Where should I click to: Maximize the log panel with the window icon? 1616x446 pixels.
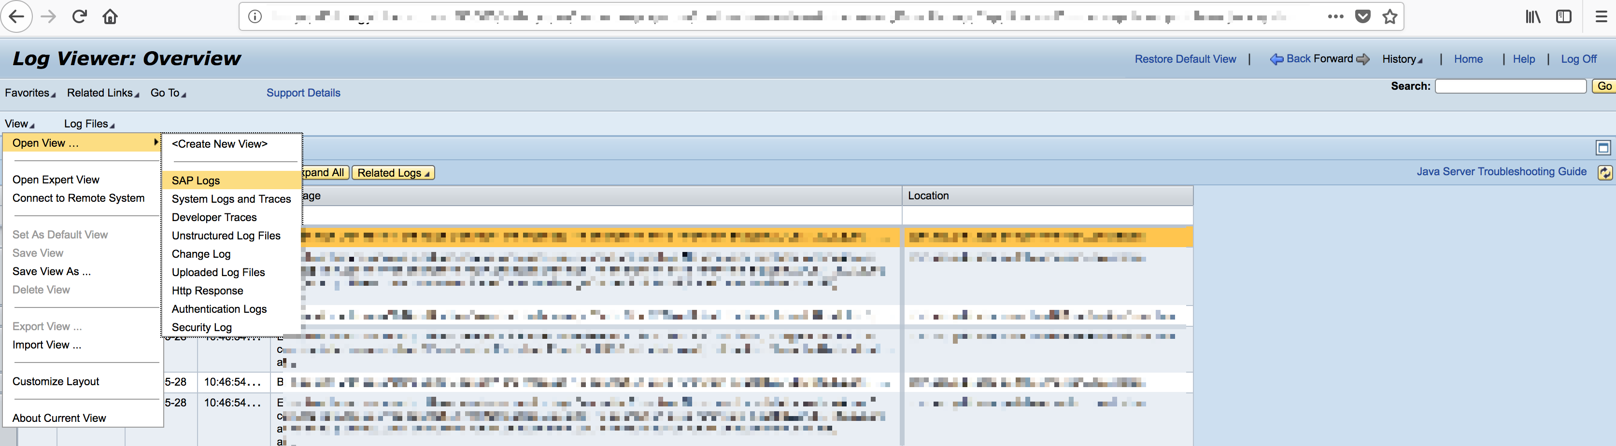(x=1603, y=147)
